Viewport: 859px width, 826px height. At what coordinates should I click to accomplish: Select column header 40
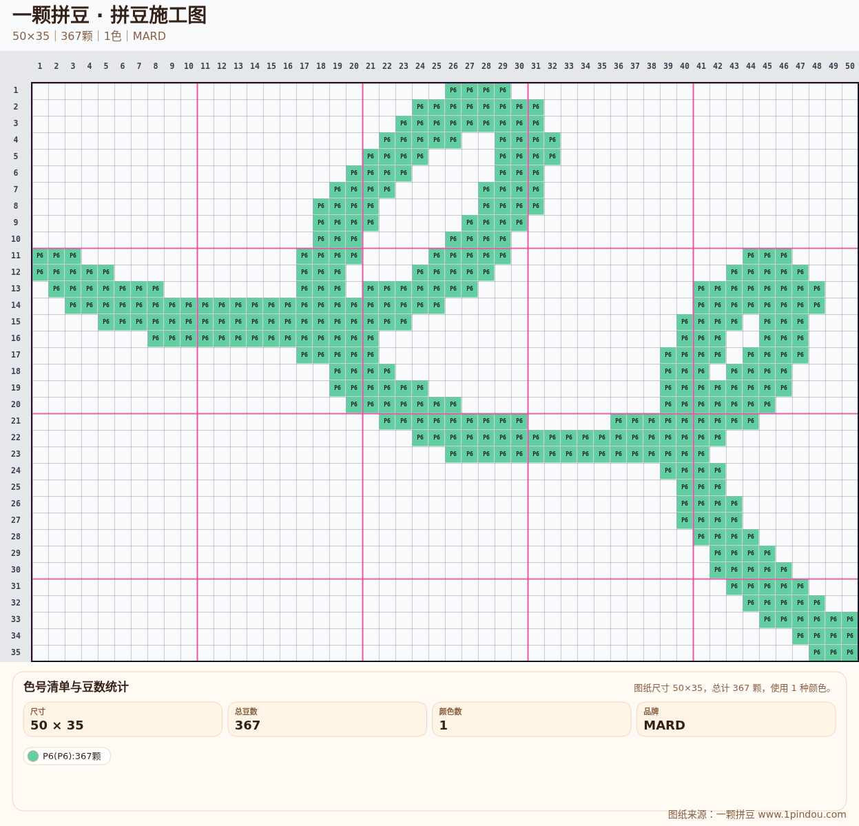pos(685,66)
